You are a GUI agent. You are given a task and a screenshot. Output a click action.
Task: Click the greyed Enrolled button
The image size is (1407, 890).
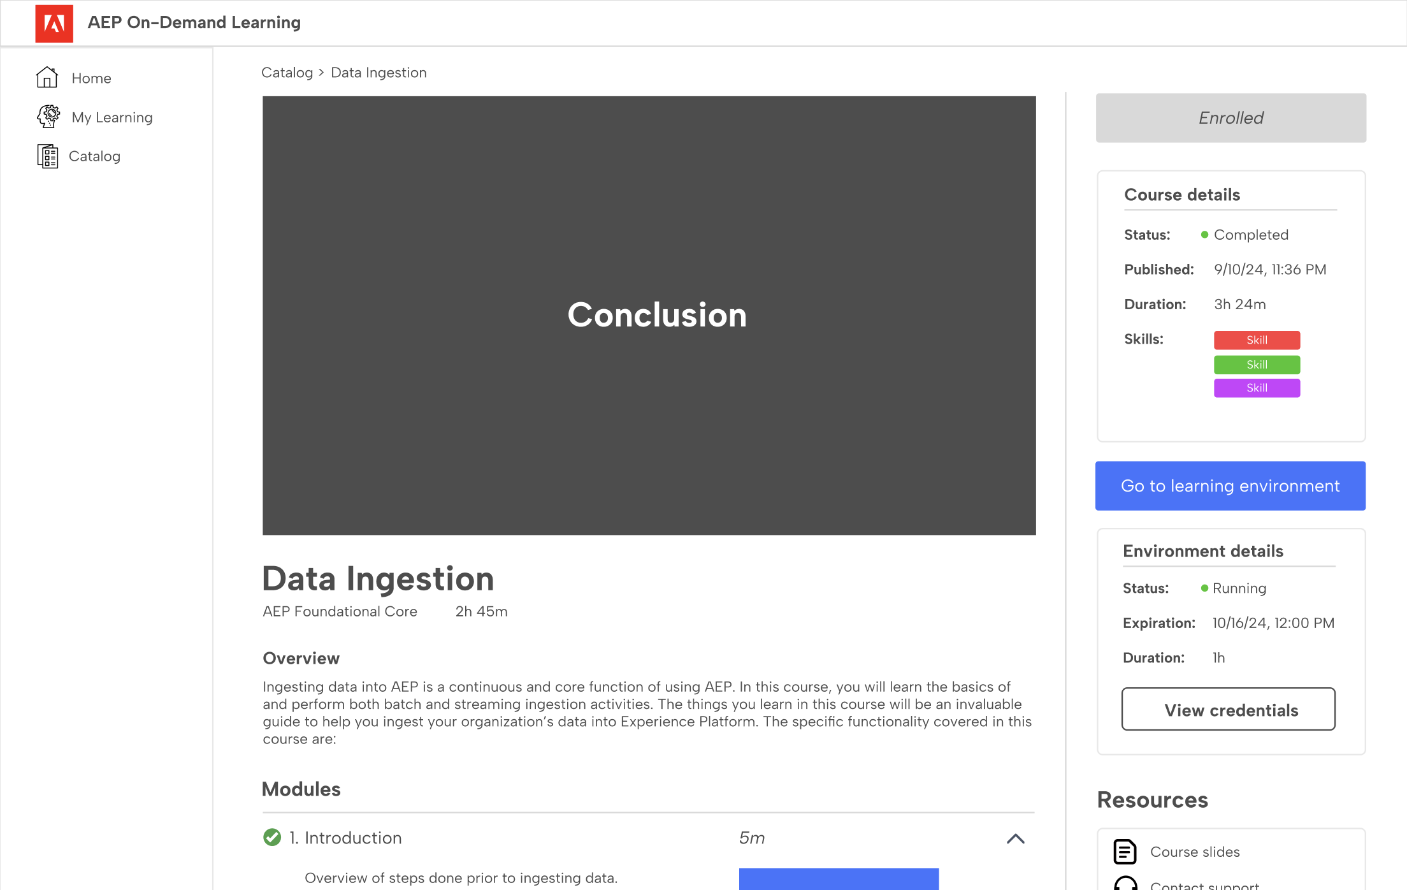[x=1230, y=118]
